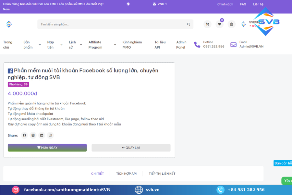Share product on LinkedIn icon
Viewport: 292px width, 195px height.
[x=42, y=135]
